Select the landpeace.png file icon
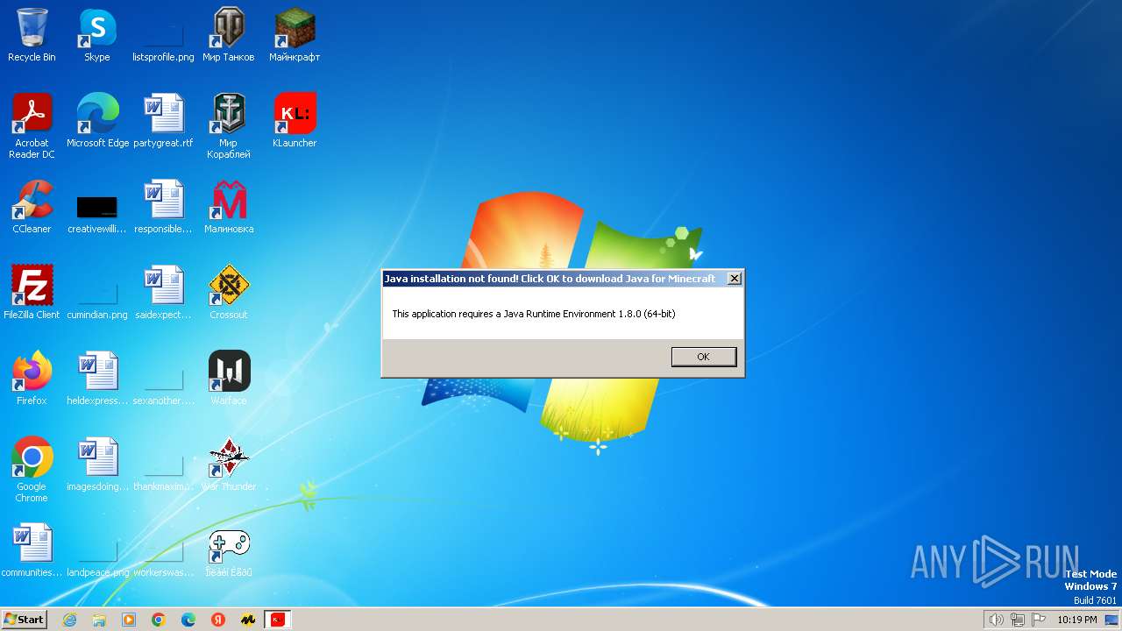 [97, 557]
